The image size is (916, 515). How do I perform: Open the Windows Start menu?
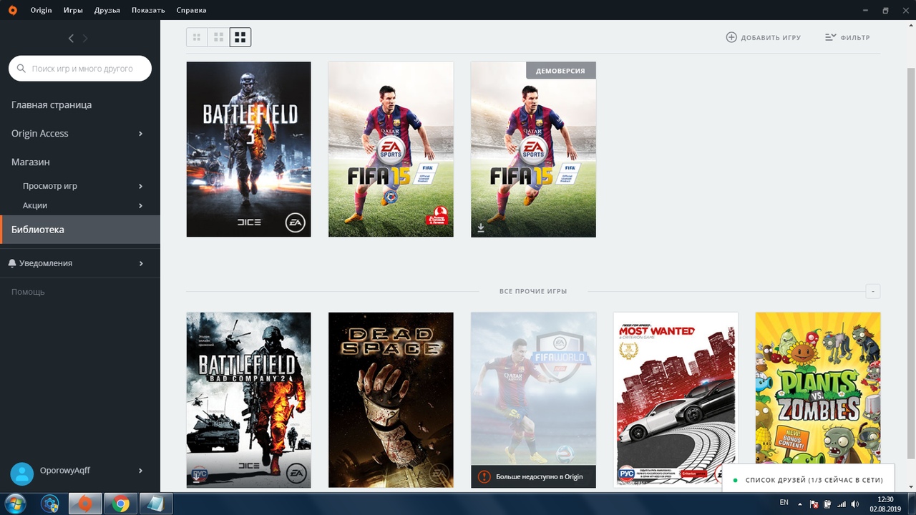(x=15, y=504)
